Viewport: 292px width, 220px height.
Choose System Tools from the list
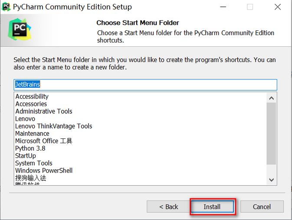[34, 163]
